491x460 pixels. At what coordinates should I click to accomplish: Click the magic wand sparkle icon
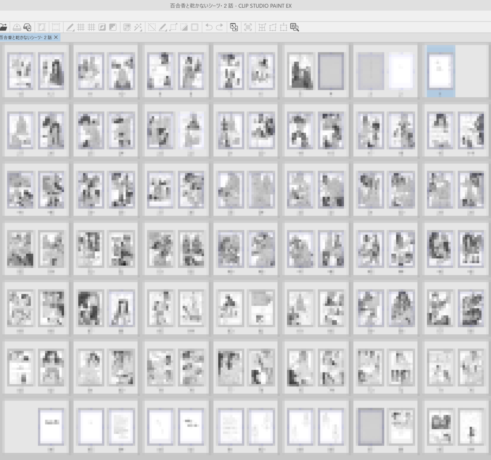tap(138, 27)
